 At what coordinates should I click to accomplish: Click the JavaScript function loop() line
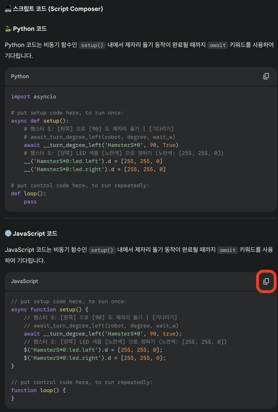pyautogui.click(x=38, y=390)
